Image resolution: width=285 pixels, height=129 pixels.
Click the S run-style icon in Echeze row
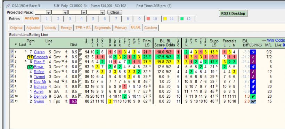coord(253,87)
